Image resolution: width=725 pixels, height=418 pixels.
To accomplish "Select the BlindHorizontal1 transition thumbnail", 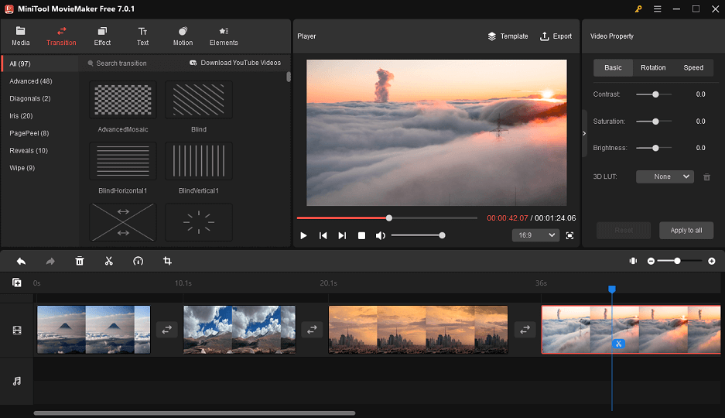I will [123, 161].
